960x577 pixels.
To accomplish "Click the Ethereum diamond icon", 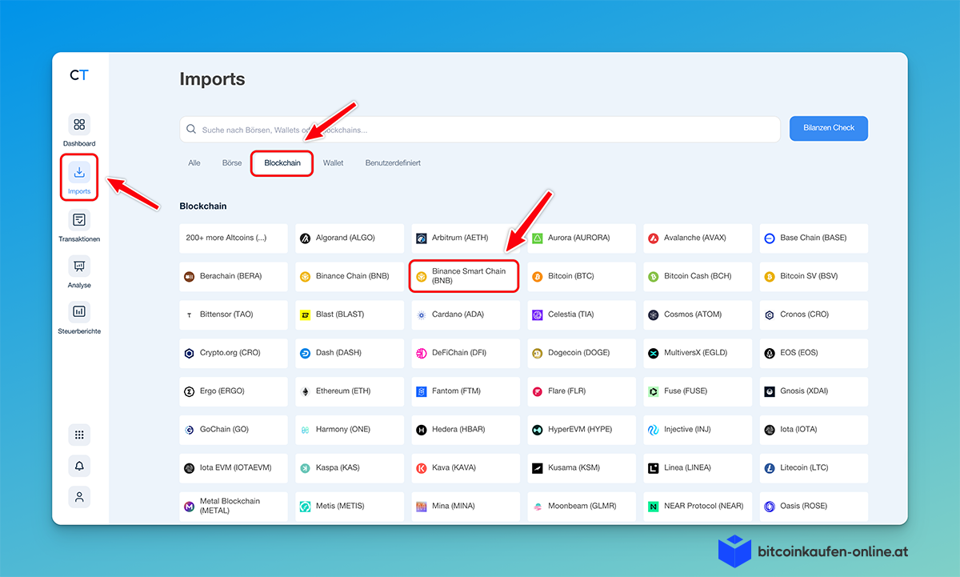I will coord(305,392).
